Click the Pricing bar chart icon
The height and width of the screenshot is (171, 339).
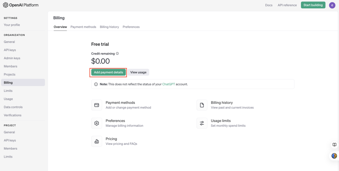pyautogui.click(x=97, y=141)
